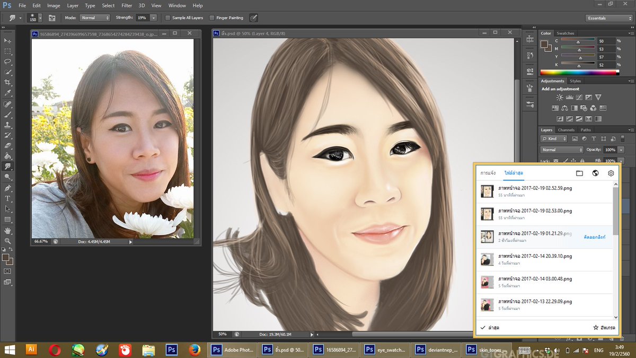Viewport: 636px width, 358px height.
Task: Enable Finger Painting checkbox
Action: (212, 18)
